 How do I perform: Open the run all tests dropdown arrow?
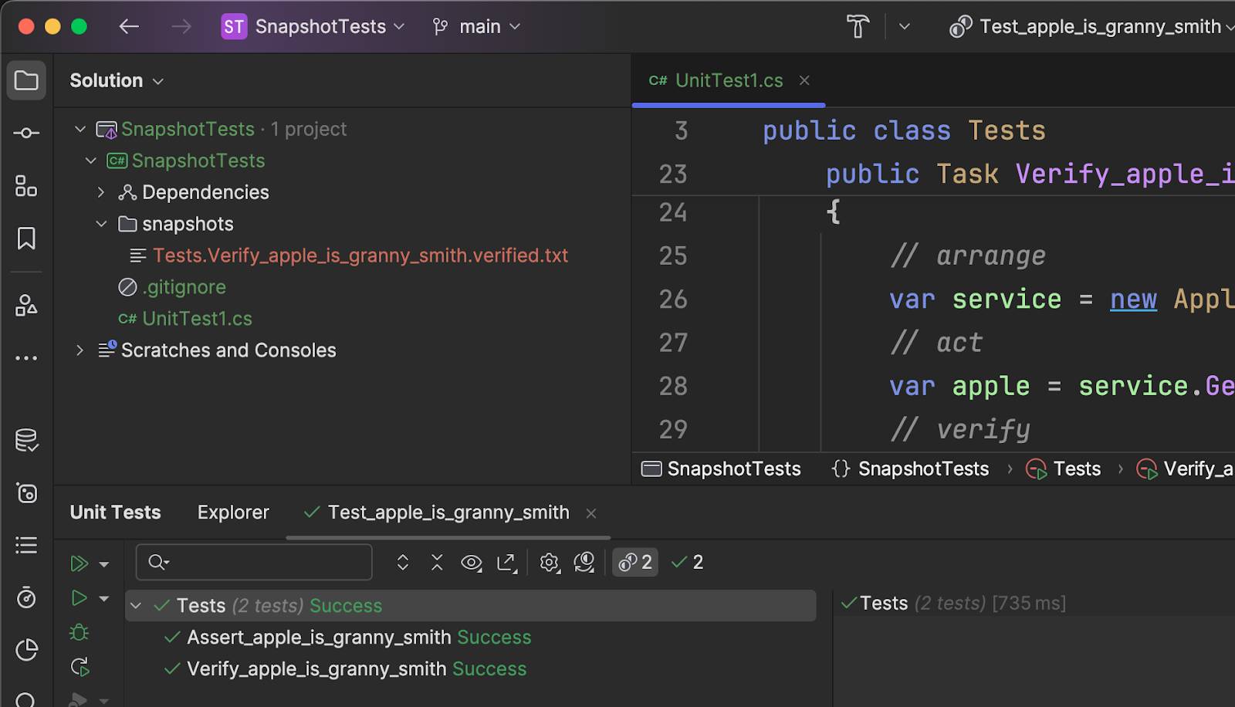(x=104, y=564)
